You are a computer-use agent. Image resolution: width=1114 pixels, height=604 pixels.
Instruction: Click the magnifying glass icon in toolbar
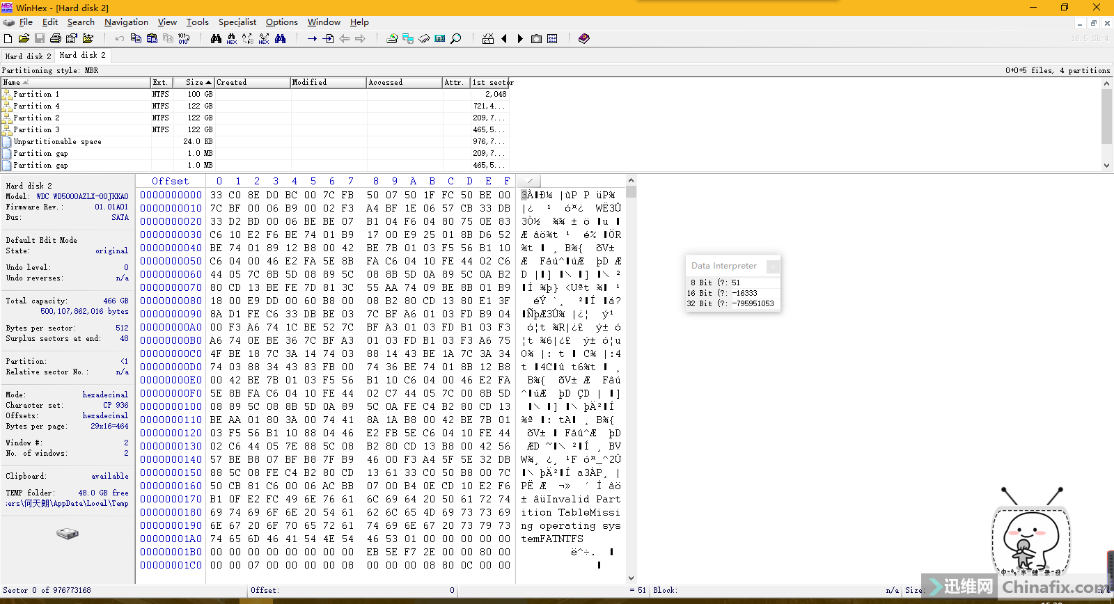(x=456, y=39)
